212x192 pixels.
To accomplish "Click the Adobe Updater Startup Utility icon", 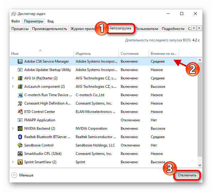I will pos(20,70).
